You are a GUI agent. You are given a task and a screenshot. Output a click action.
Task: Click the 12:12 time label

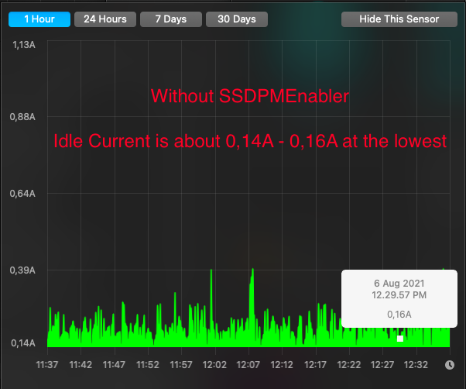coord(282,365)
